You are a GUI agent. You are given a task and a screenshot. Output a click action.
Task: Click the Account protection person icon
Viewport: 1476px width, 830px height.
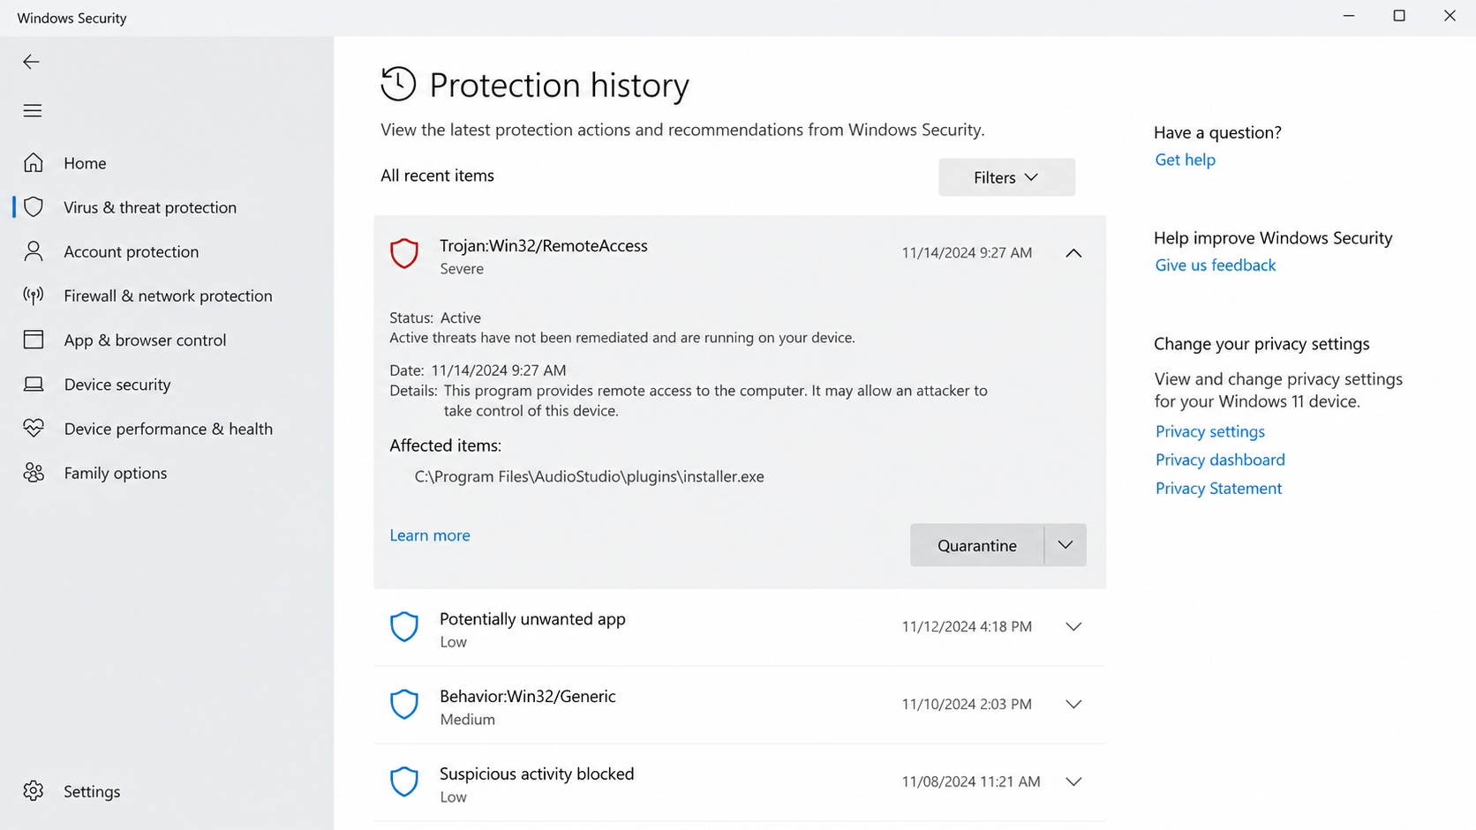point(34,251)
